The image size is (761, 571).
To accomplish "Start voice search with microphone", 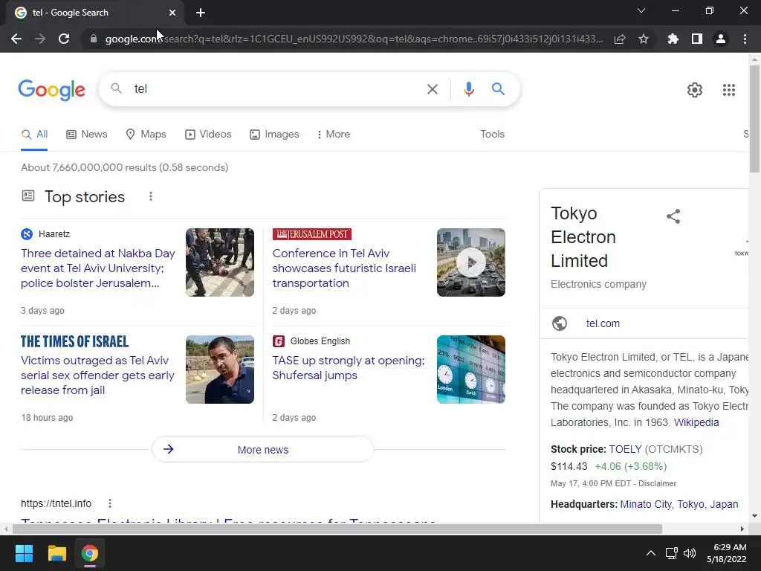I will tap(468, 89).
